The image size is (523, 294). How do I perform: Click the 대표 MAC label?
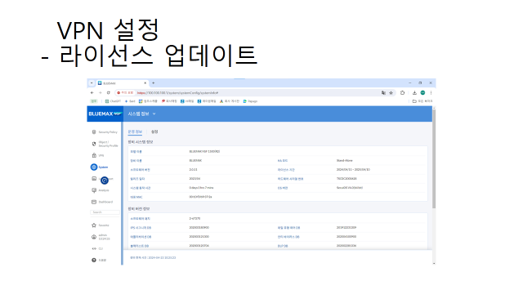click(136, 197)
